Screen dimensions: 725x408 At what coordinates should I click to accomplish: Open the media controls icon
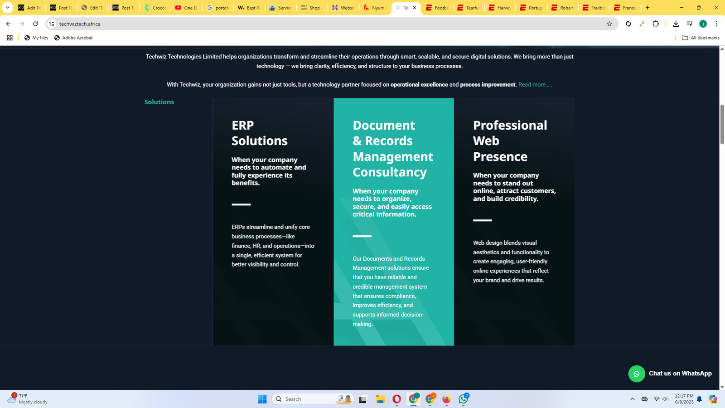689,24
